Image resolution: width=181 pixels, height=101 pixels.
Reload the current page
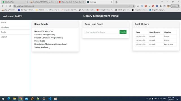tap(10, 6)
